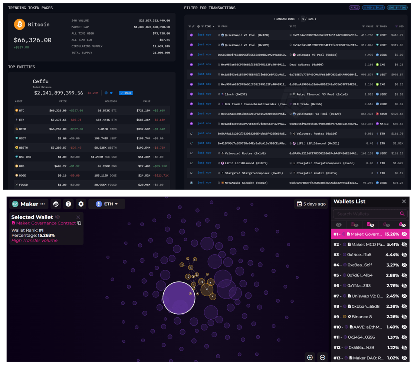The width and height of the screenshot is (414, 365).
Task: Click the Maker token logo
Action: pos(15,204)
